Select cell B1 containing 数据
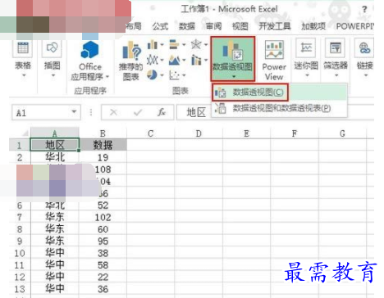The height and width of the screenshot is (298, 384). pyautogui.click(x=103, y=145)
